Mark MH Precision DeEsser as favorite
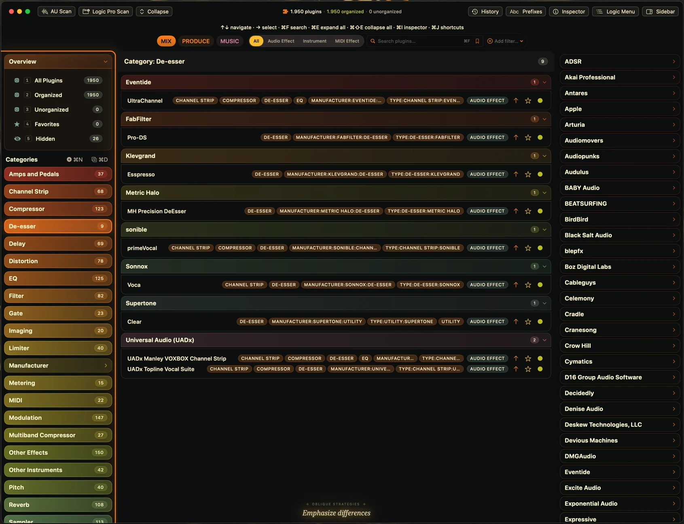 click(528, 211)
